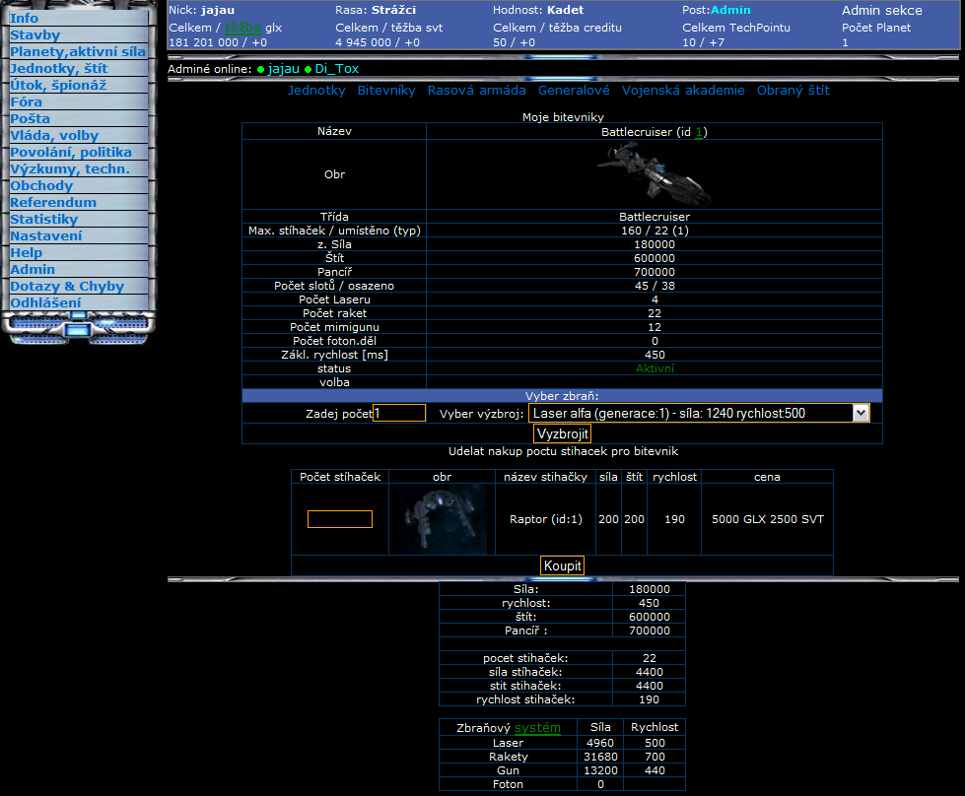Image resolution: width=965 pixels, height=796 pixels.
Task: Switch to the Jednotky tab
Action: tap(316, 91)
